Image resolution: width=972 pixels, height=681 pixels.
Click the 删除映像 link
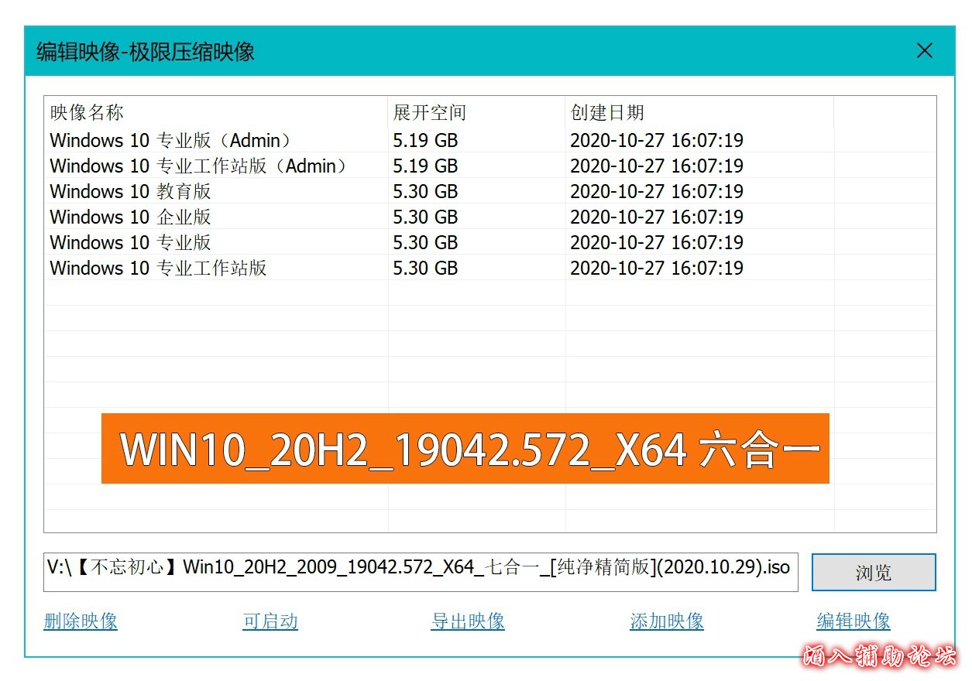[x=81, y=621]
